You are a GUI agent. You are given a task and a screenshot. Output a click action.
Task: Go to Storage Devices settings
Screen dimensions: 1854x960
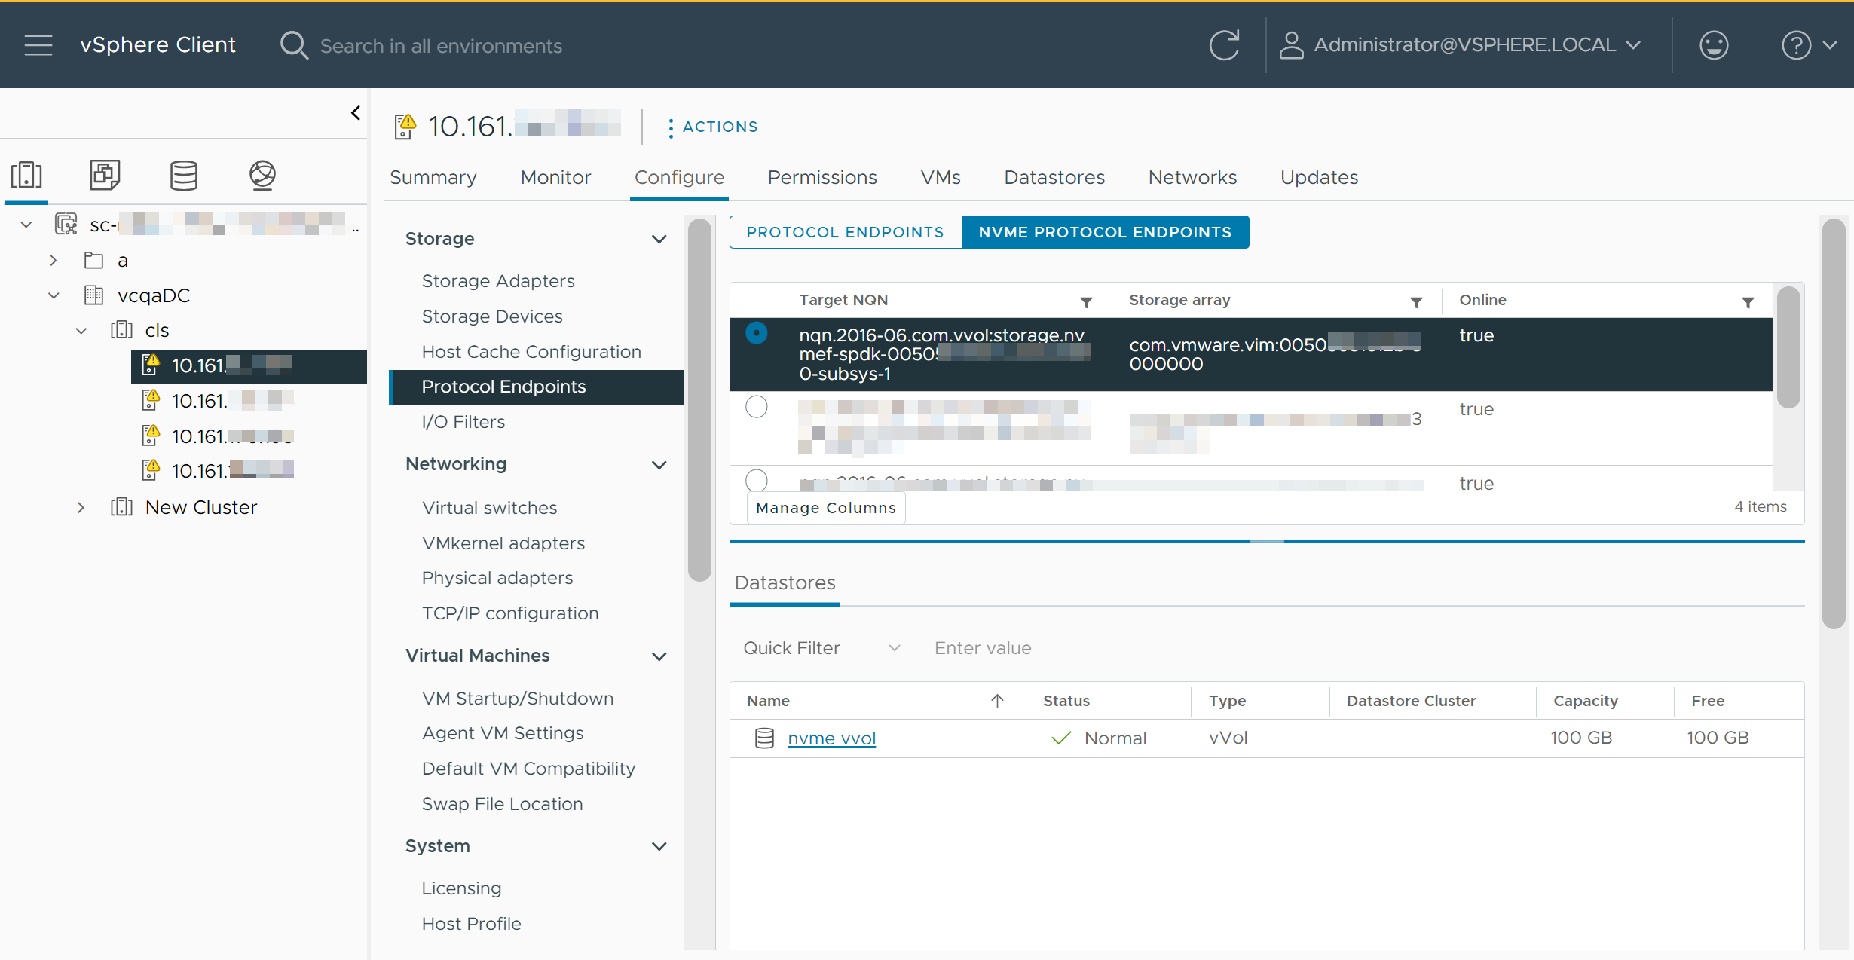[491, 316]
